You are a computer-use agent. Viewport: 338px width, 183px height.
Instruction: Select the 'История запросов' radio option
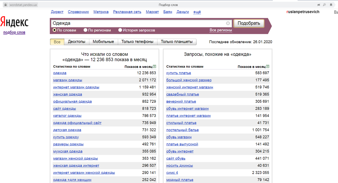[120, 30]
